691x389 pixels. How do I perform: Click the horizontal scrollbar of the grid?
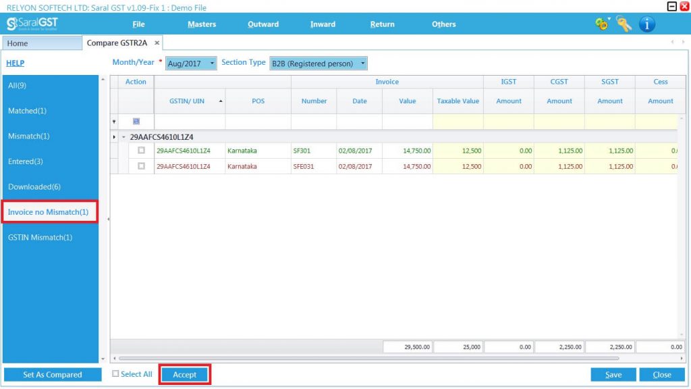click(368, 359)
